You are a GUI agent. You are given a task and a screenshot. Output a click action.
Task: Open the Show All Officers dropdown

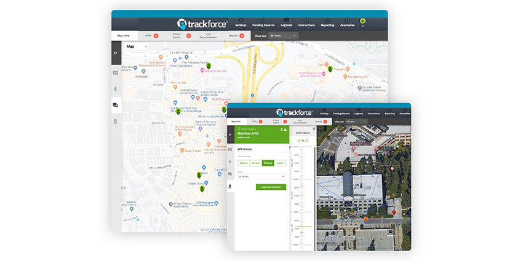(262, 177)
